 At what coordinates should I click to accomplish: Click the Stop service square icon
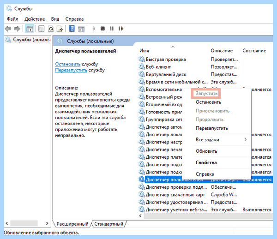coord(102,29)
